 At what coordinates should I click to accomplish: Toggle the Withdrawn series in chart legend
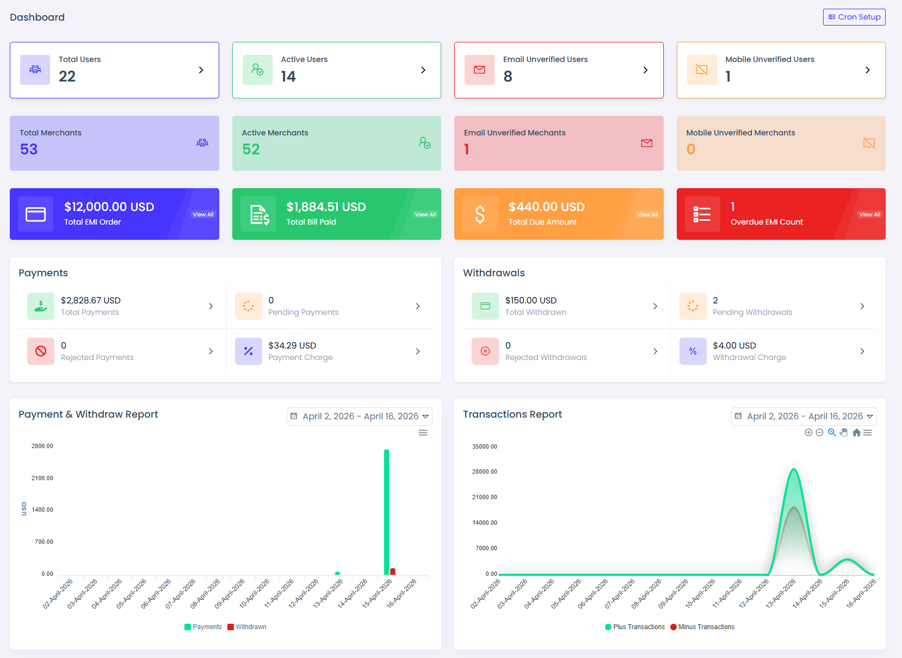pyautogui.click(x=247, y=627)
